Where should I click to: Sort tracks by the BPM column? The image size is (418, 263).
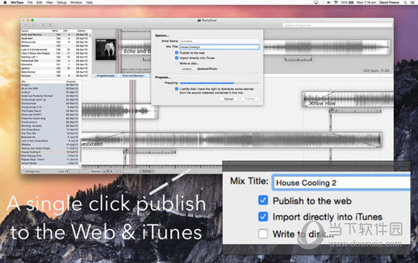tap(55, 31)
